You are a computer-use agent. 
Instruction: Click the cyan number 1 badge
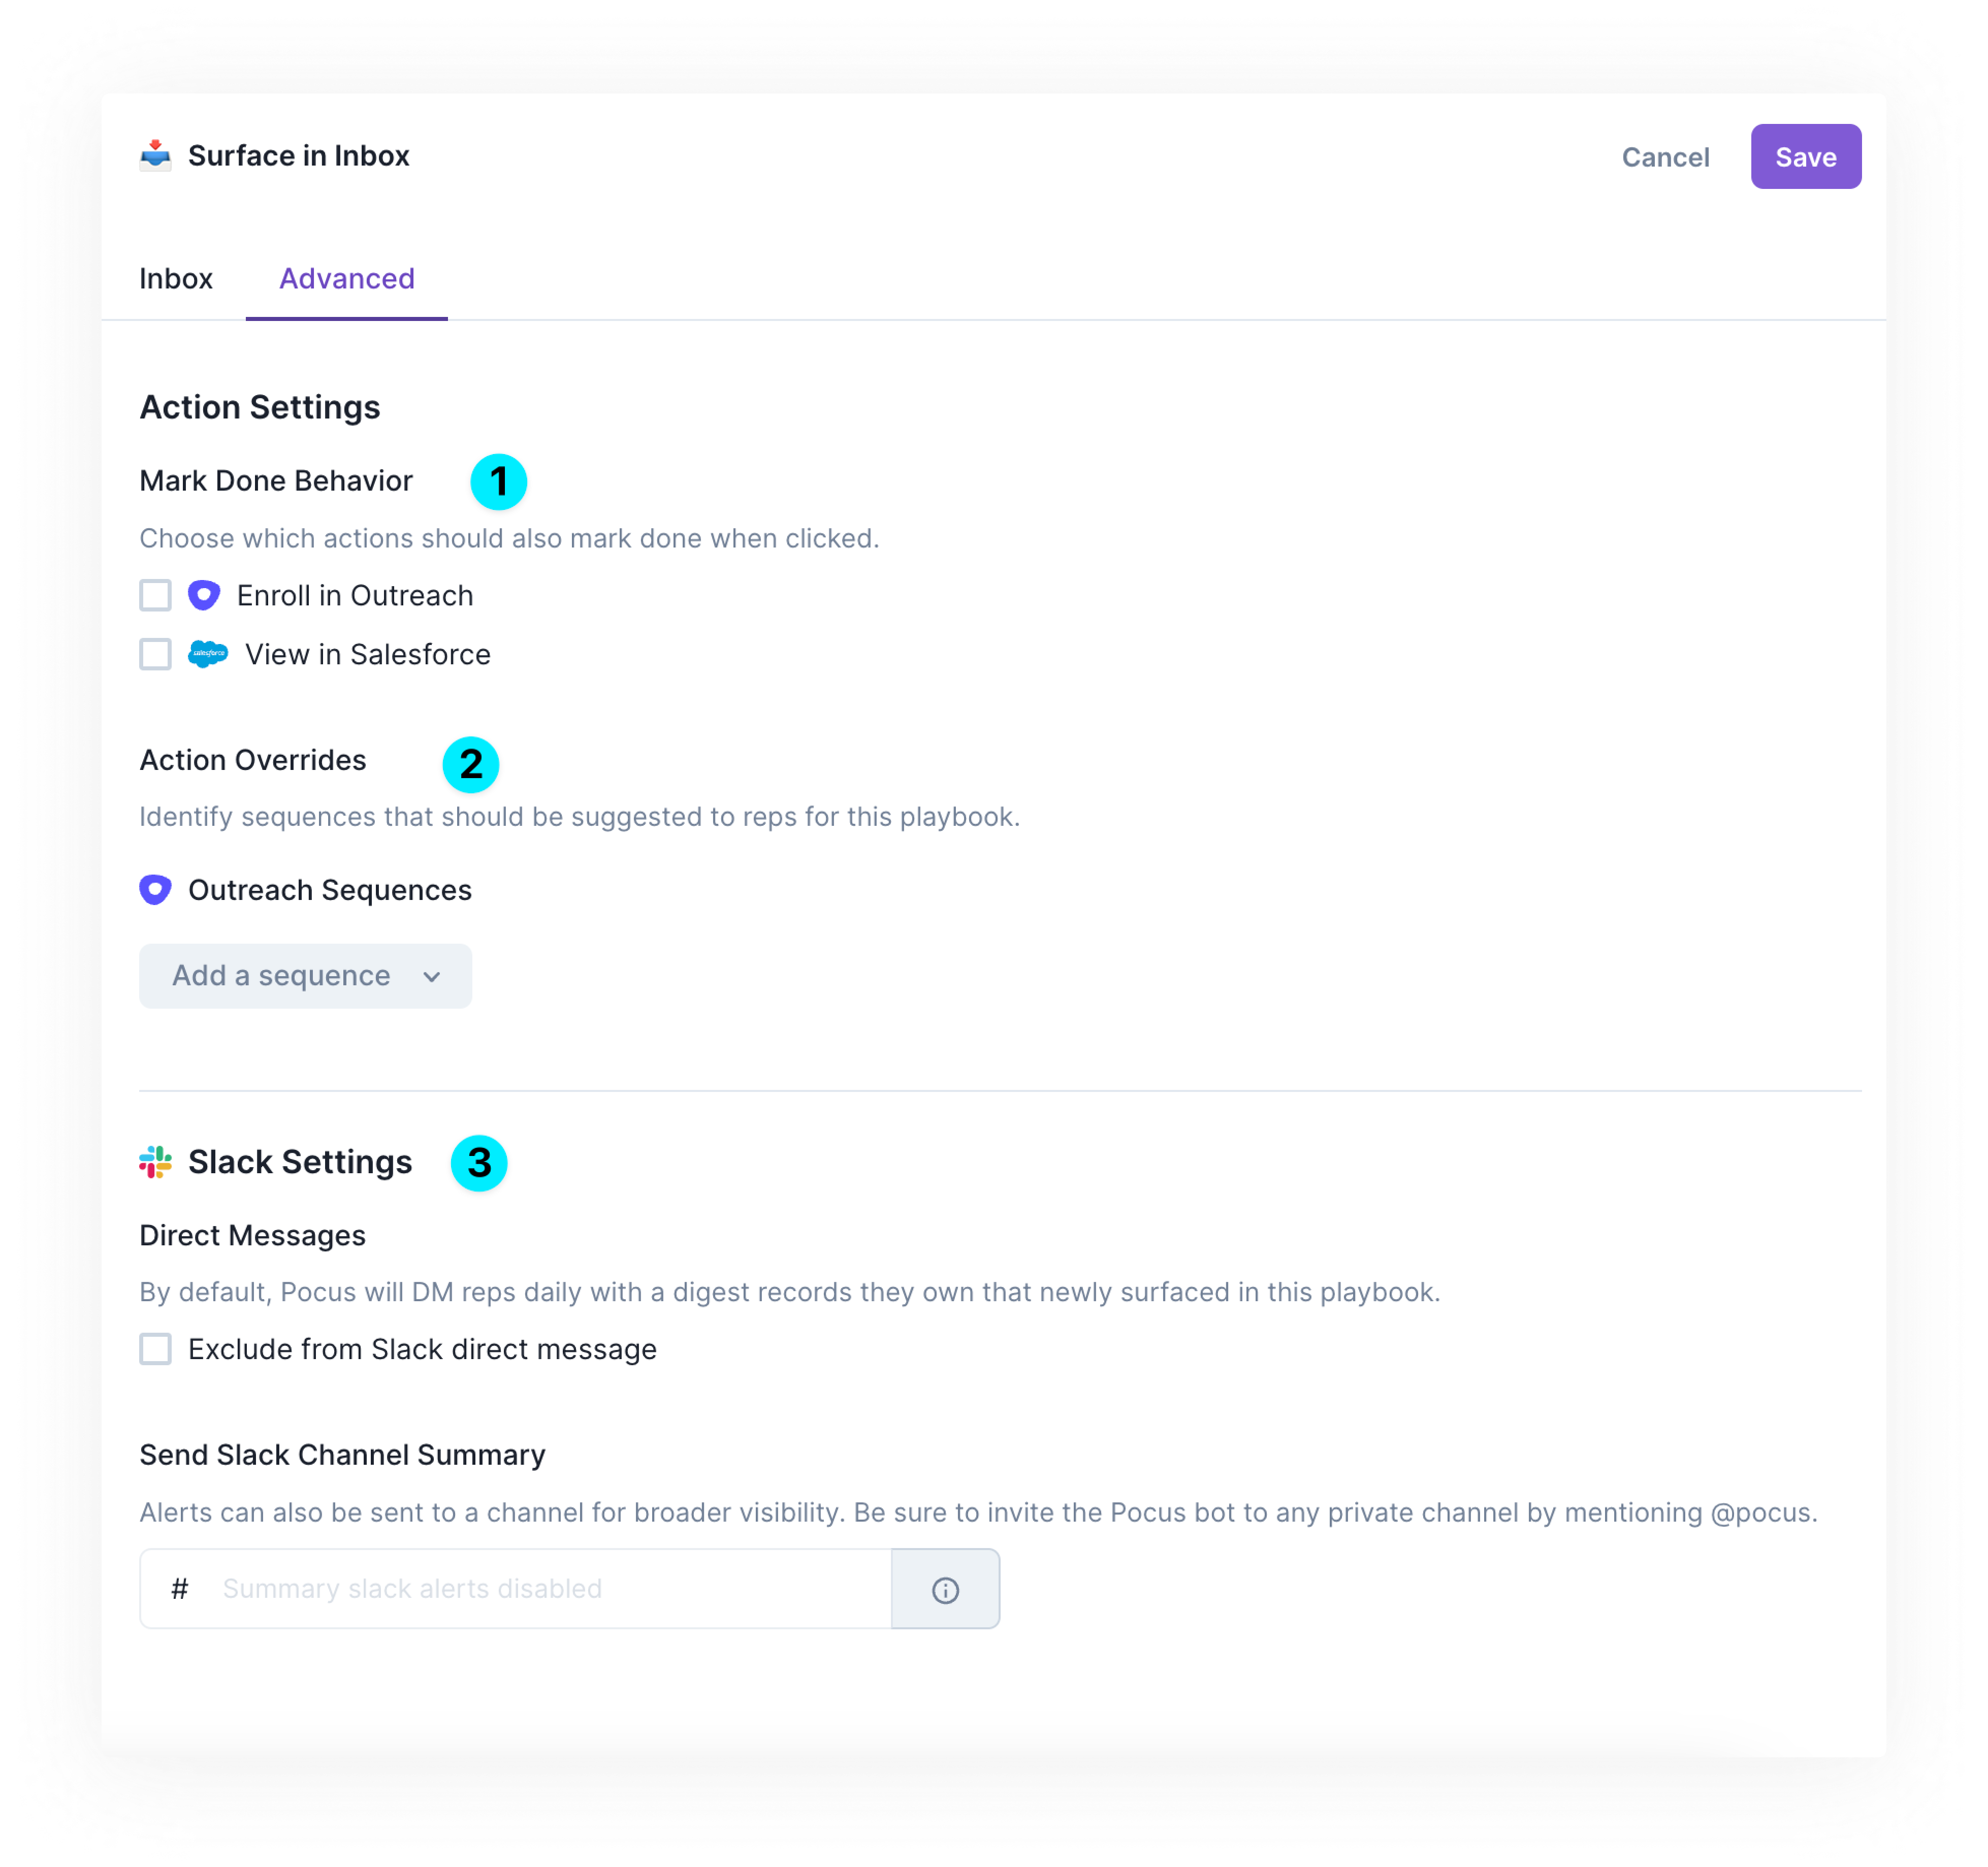tap(498, 482)
